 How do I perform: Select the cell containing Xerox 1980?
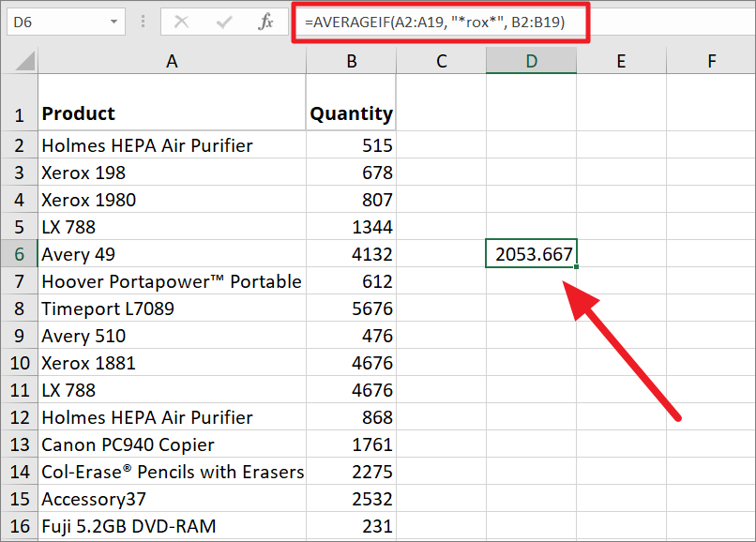tap(172, 199)
